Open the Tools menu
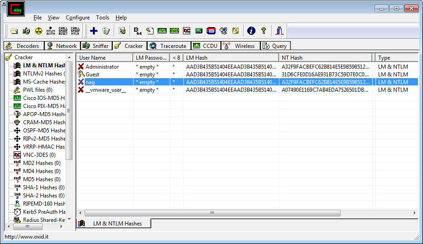 pyautogui.click(x=102, y=18)
